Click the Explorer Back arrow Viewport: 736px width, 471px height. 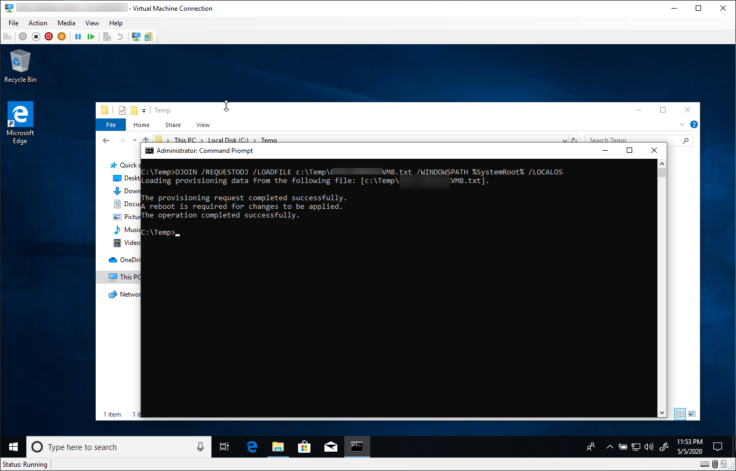pos(106,140)
